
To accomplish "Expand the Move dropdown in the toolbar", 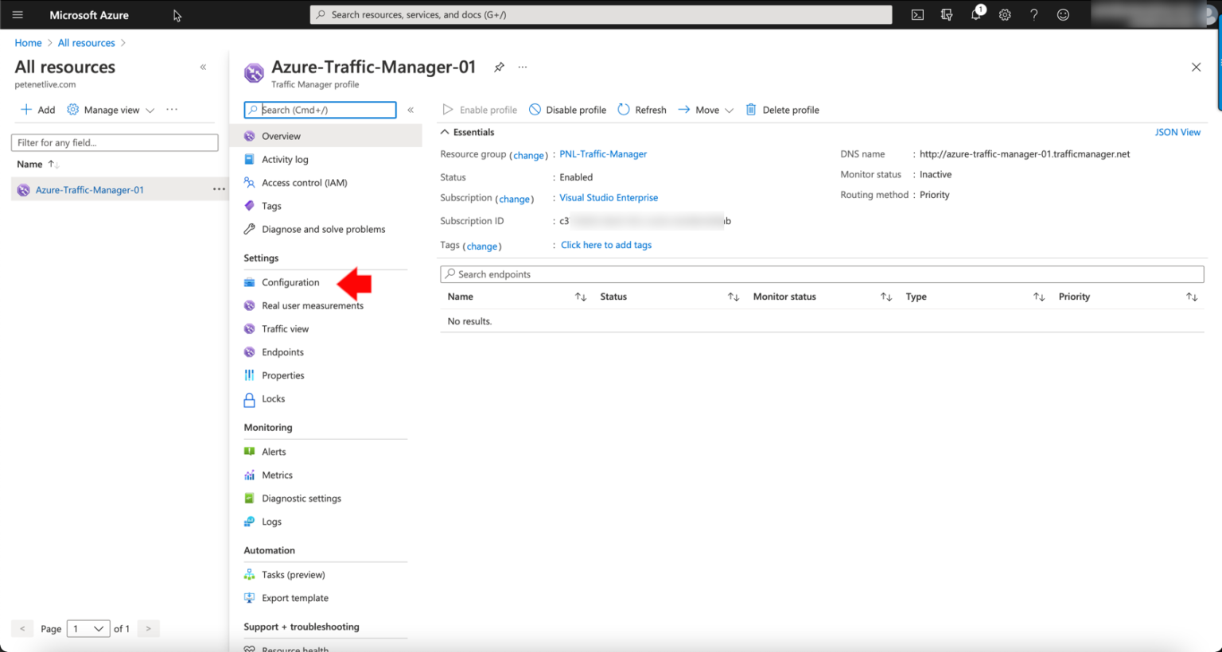I will point(729,109).
